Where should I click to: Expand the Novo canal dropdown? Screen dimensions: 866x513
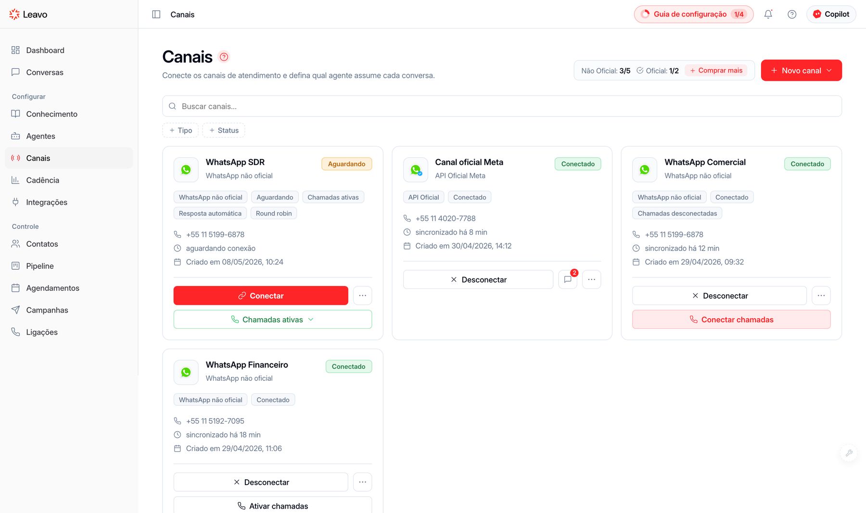pyautogui.click(x=802, y=71)
